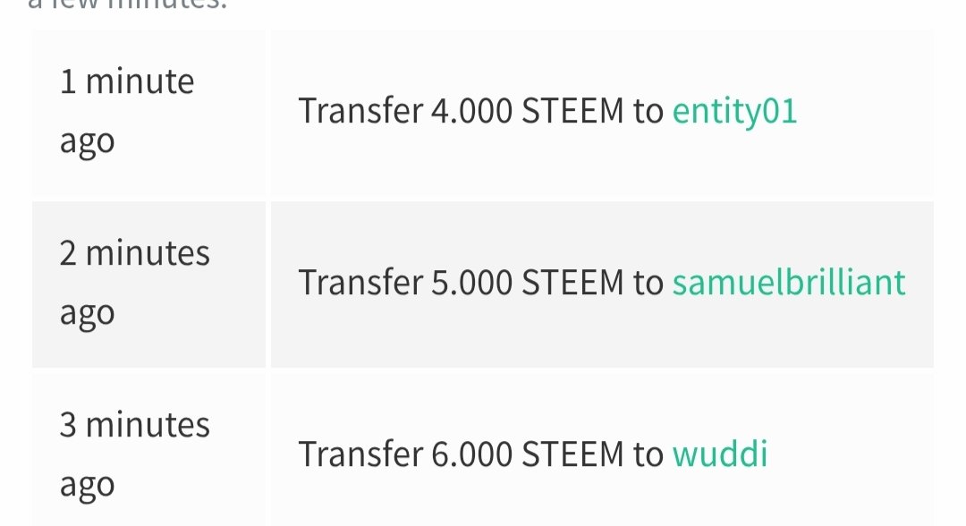Click the word 'Transfer' in the samuelbrilliant row

point(361,283)
